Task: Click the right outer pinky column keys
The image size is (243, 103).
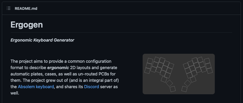Action: click(208, 66)
